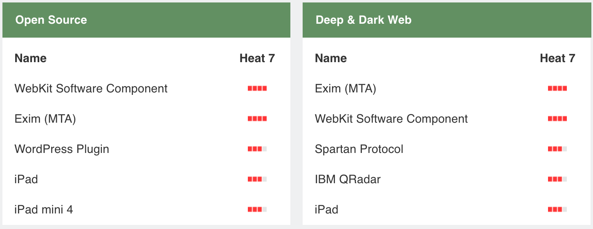
Task: Click the heat bar for Open Source WebKit
Action: pyautogui.click(x=257, y=88)
